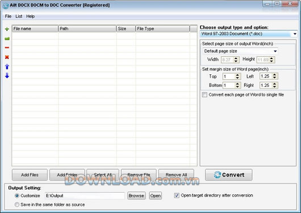Click the Select All button
Screen dimensions: 301x213
(x=103, y=175)
